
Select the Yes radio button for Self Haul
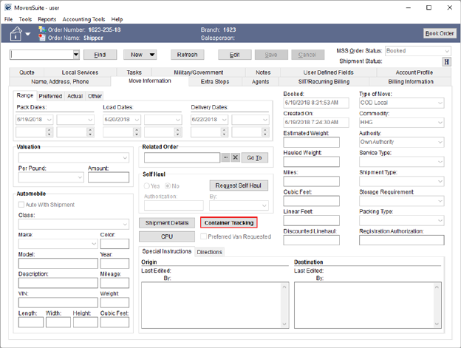coord(148,186)
